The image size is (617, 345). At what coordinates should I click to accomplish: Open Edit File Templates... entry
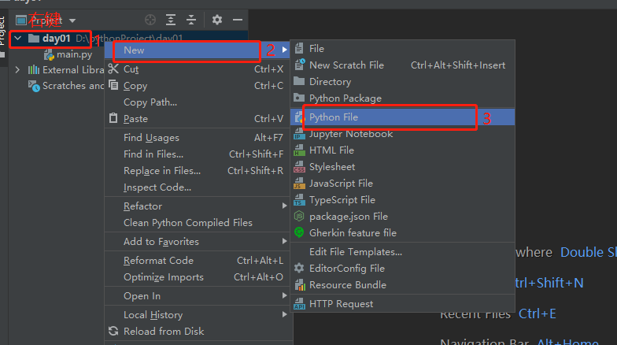tap(403, 252)
